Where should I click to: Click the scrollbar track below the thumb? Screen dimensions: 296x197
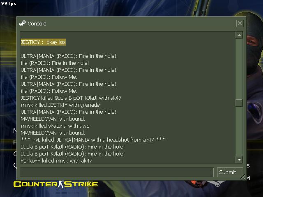239,131
